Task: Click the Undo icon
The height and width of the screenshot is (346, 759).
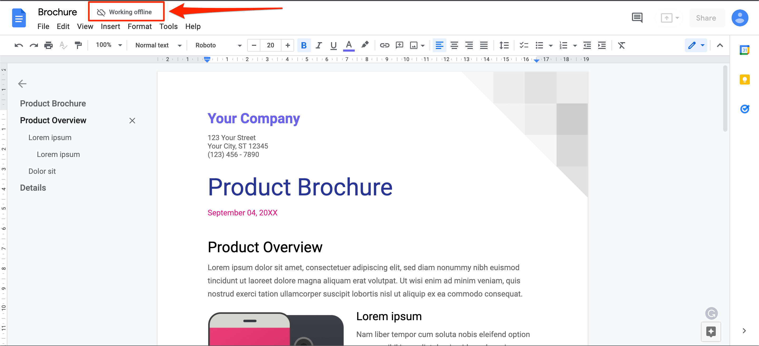Action: click(17, 46)
